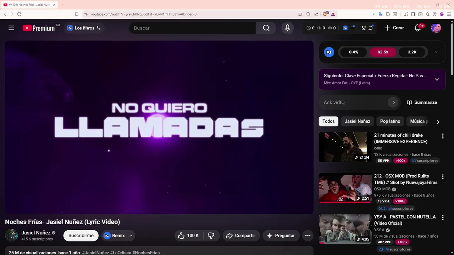The width and height of the screenshot is (454, 255).
Task: Go to YouTube Premium home logo
Action: (x=39, y=28)
